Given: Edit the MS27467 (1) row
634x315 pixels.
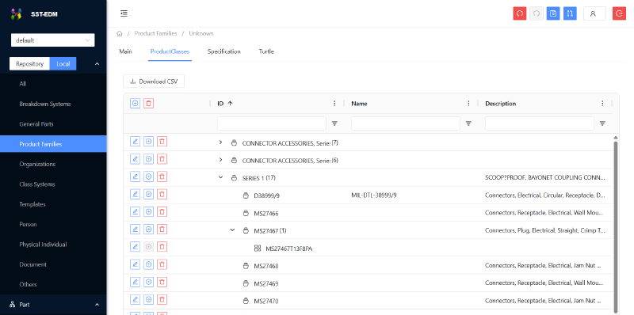Looking at the screenshot, I should pos(135,230).
